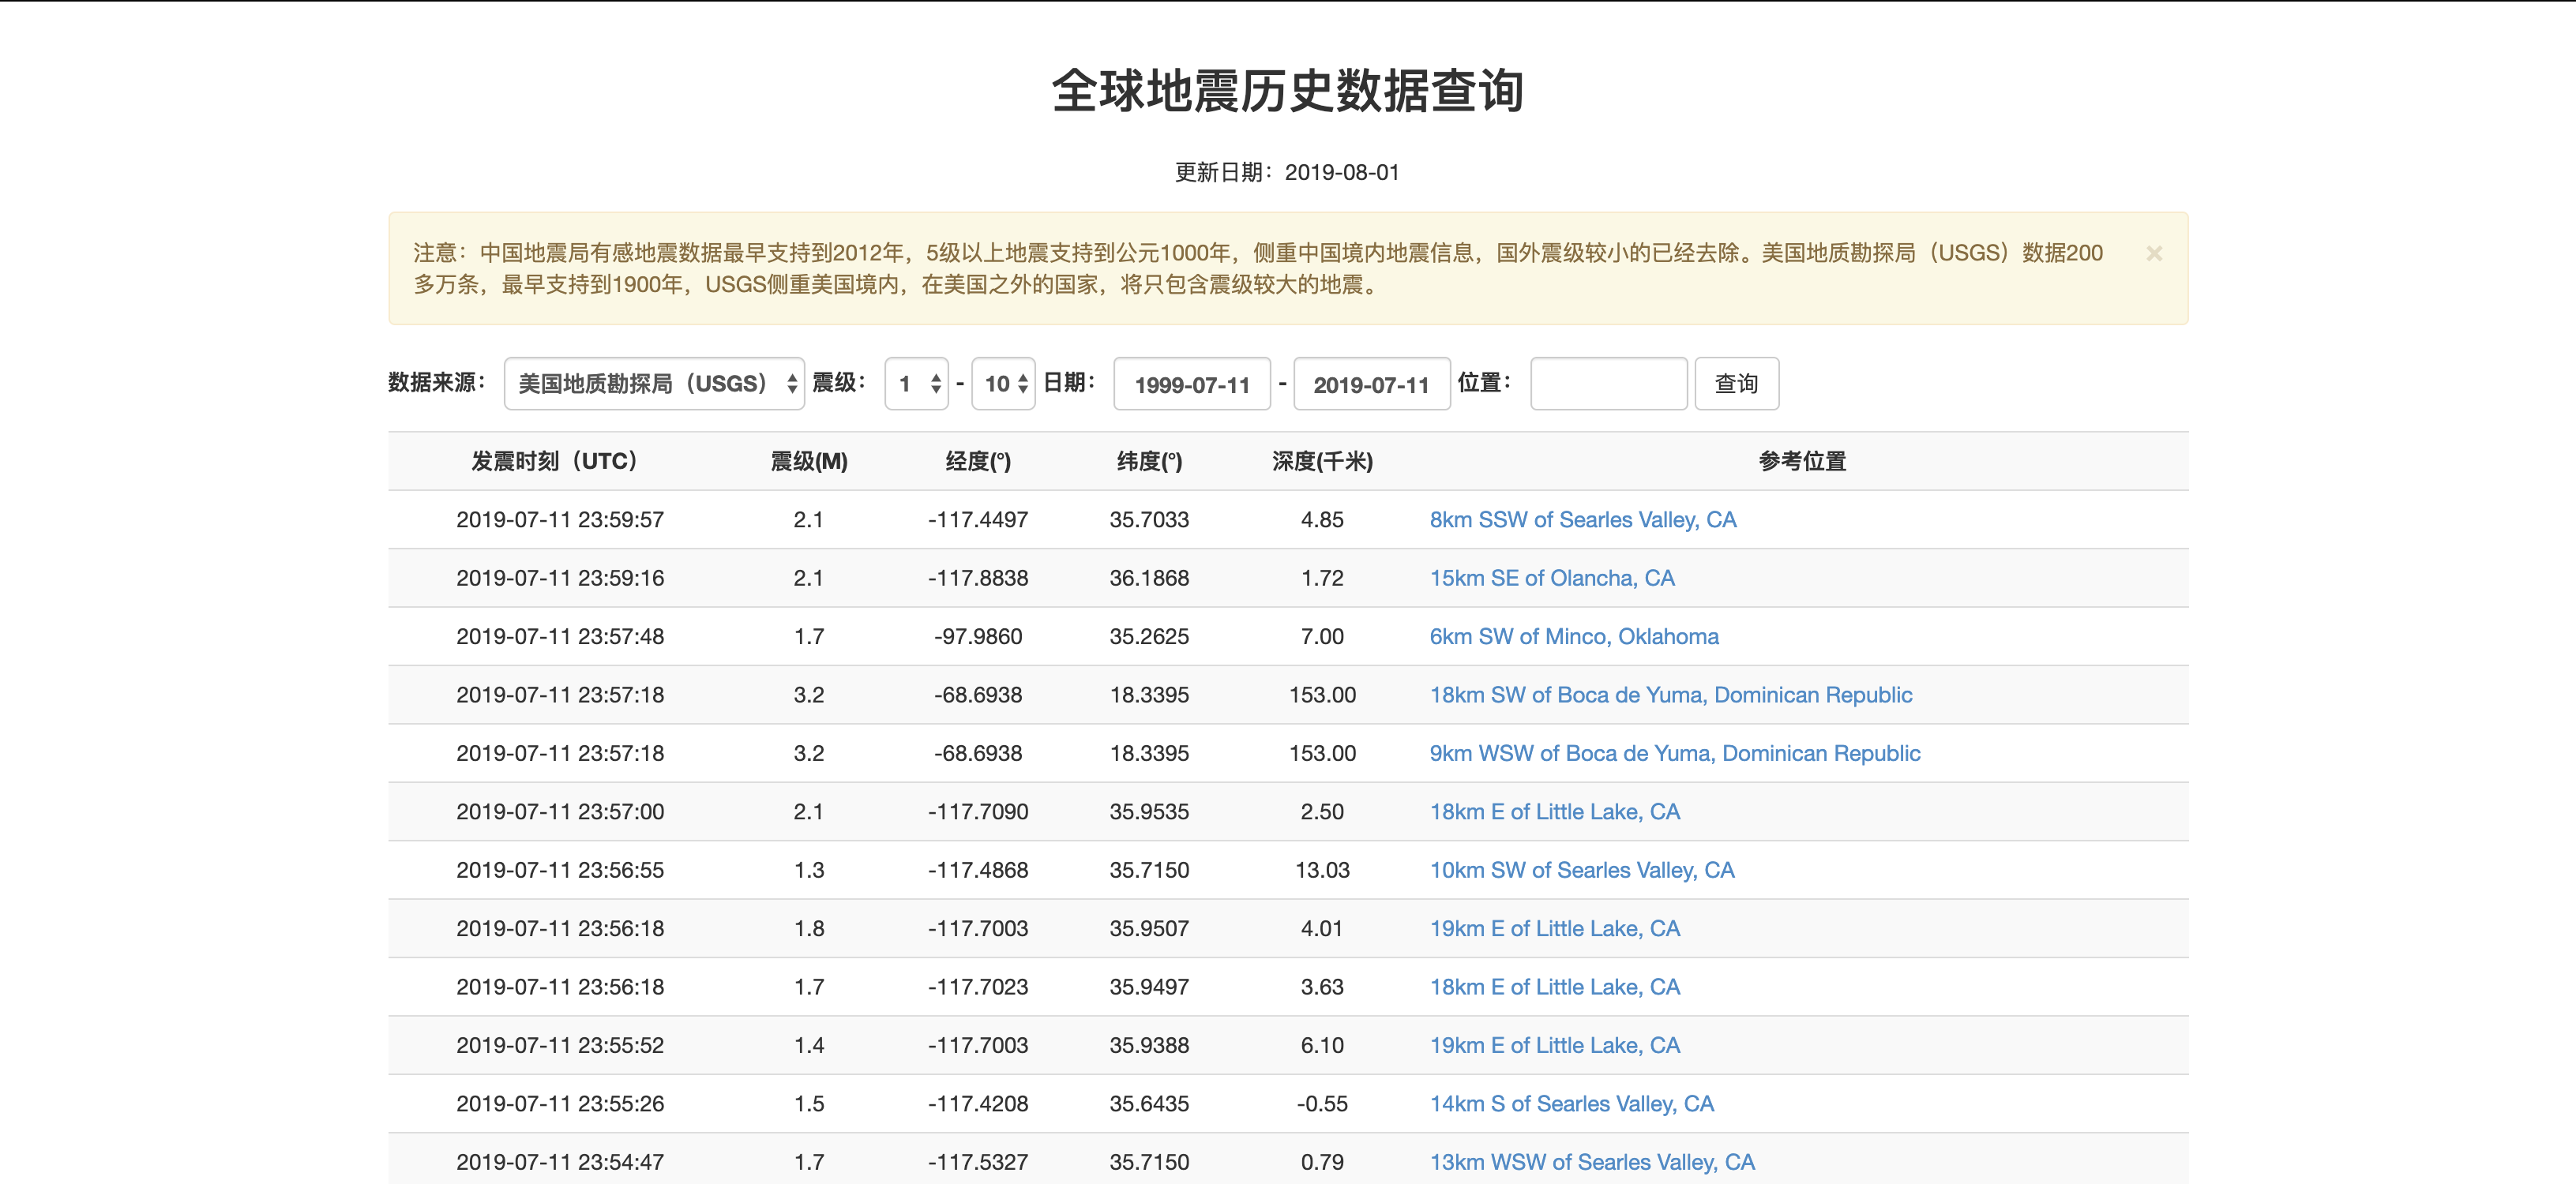The width and height of the screenshot is (2576, 1184).
Task: Click magnitude 1.4 in the 23:55:52 row
Action: (x=809, y=1045)
